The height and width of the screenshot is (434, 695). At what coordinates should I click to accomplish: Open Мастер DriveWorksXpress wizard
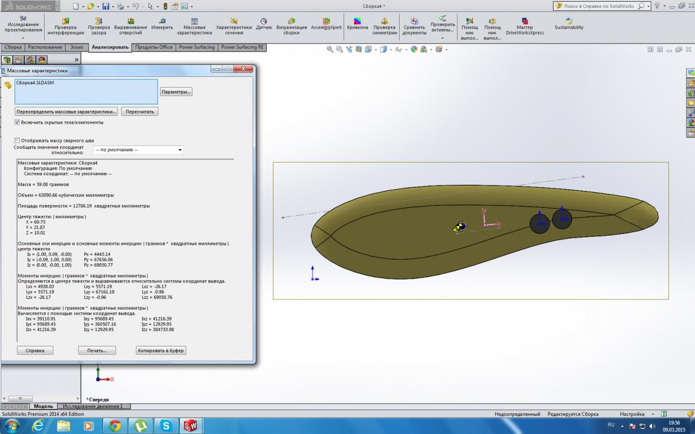coord(525,21)
